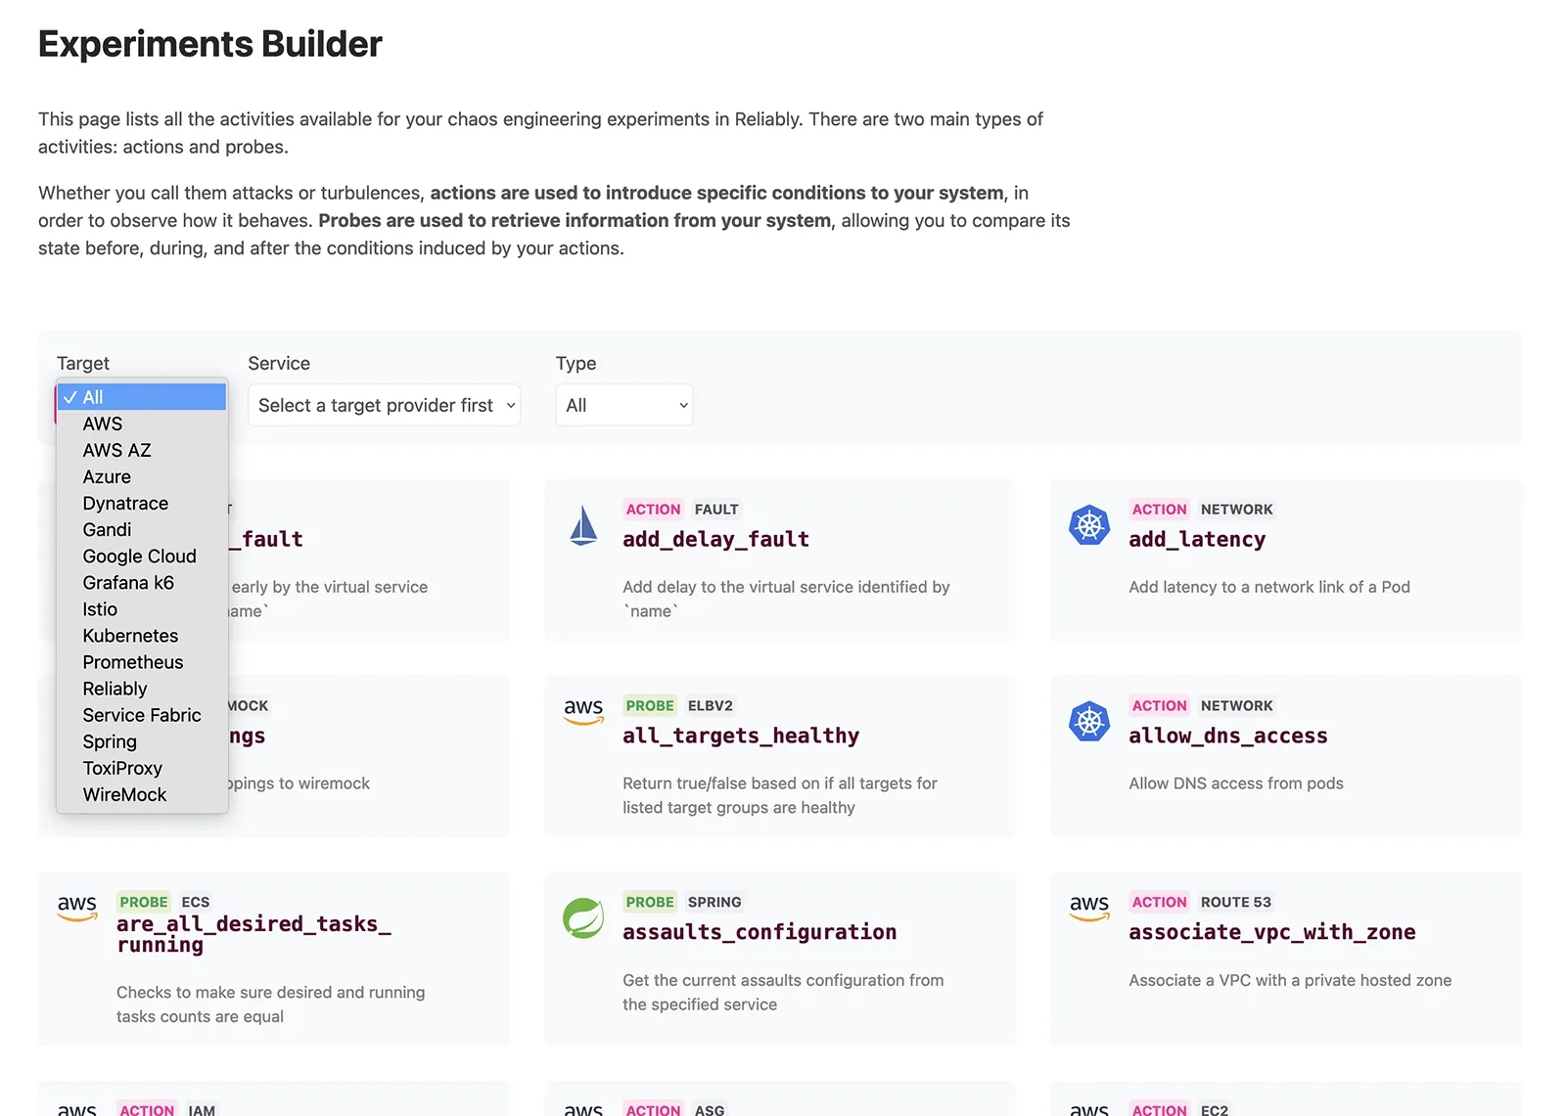This screenshot has width=1566, height=1116.
Task: Click the AWS logo on all_targets_healthy card
Action: click(583, 711)
